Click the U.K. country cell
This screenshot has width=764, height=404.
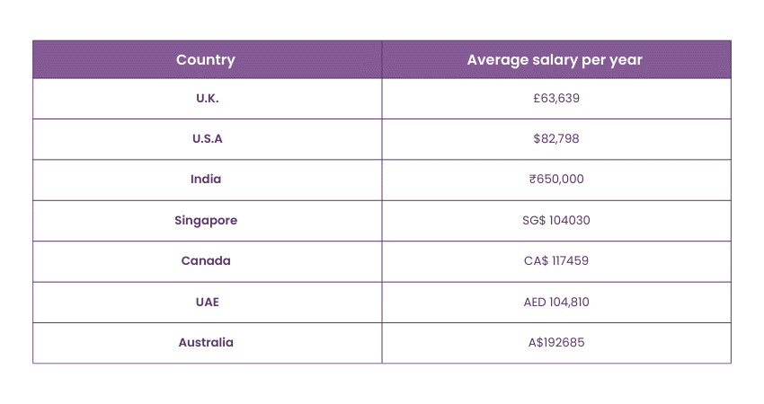[x=207, y=98]
